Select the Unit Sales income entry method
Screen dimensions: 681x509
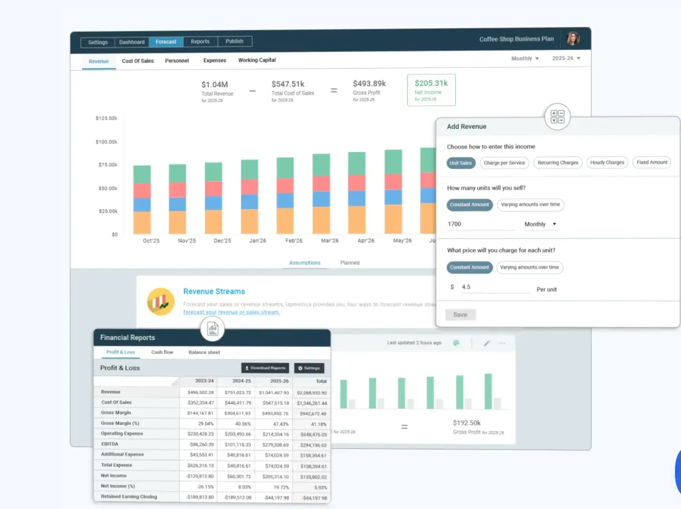[x=461, y=163]
